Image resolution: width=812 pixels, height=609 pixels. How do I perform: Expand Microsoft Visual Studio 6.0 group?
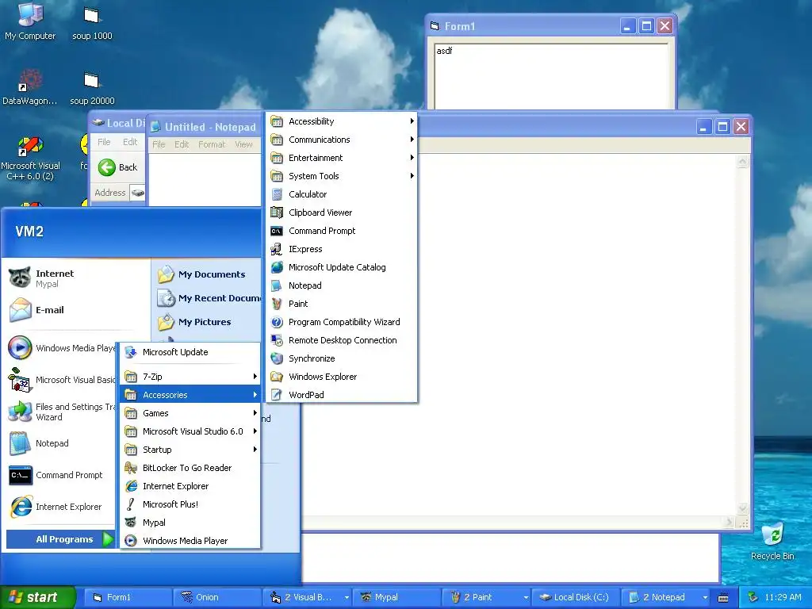point(190,431)
